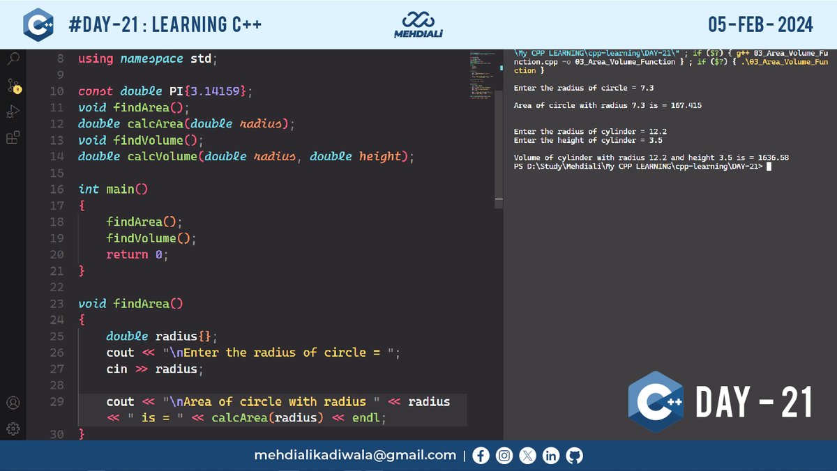
Task: Click 'using namespace std;' on line 8
Action: pos(148,59)
